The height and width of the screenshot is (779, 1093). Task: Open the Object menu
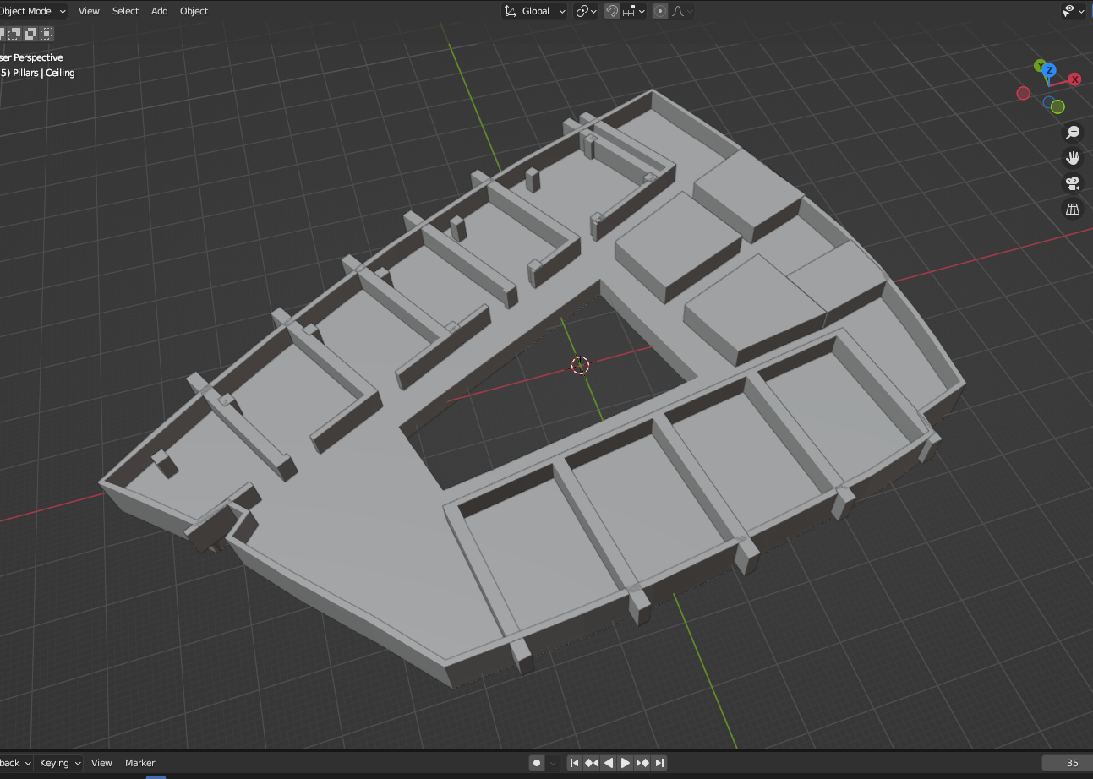point(194,11)
